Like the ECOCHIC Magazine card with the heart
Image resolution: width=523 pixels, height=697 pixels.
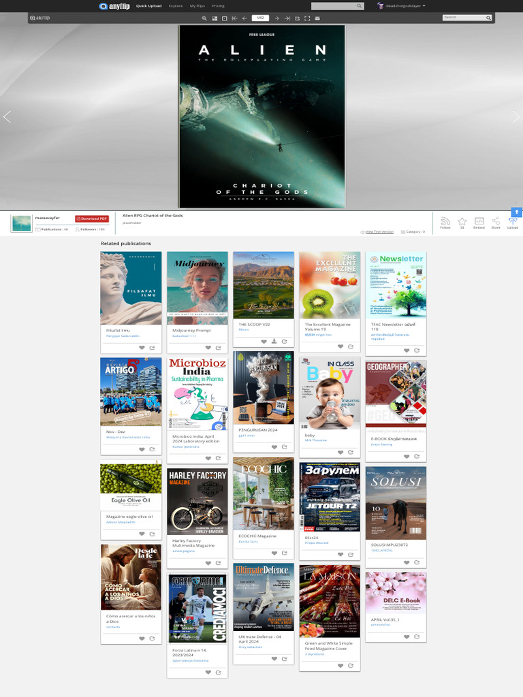point(274,553)
